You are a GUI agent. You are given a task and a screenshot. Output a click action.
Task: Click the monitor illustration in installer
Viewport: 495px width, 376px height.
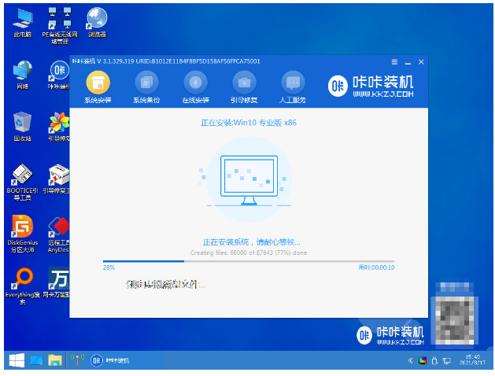(249, 180)
